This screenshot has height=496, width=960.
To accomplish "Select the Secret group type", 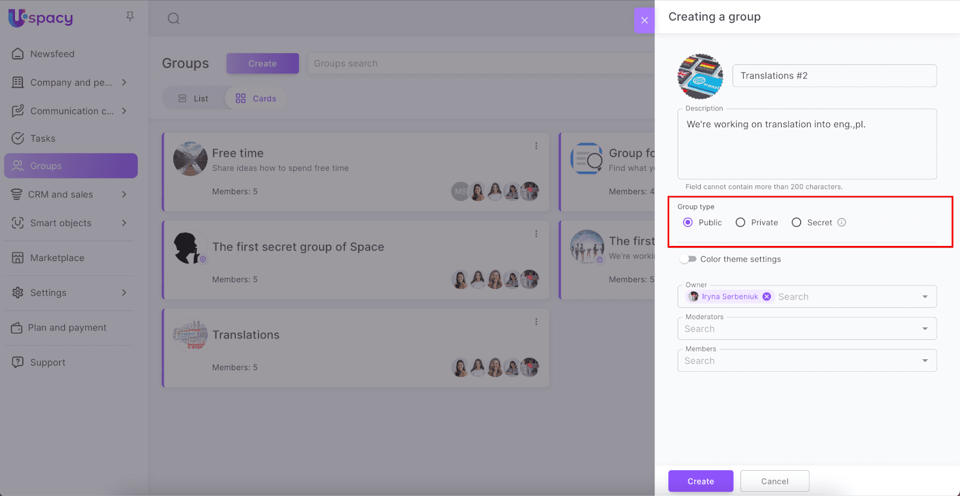I will (796, 223).
